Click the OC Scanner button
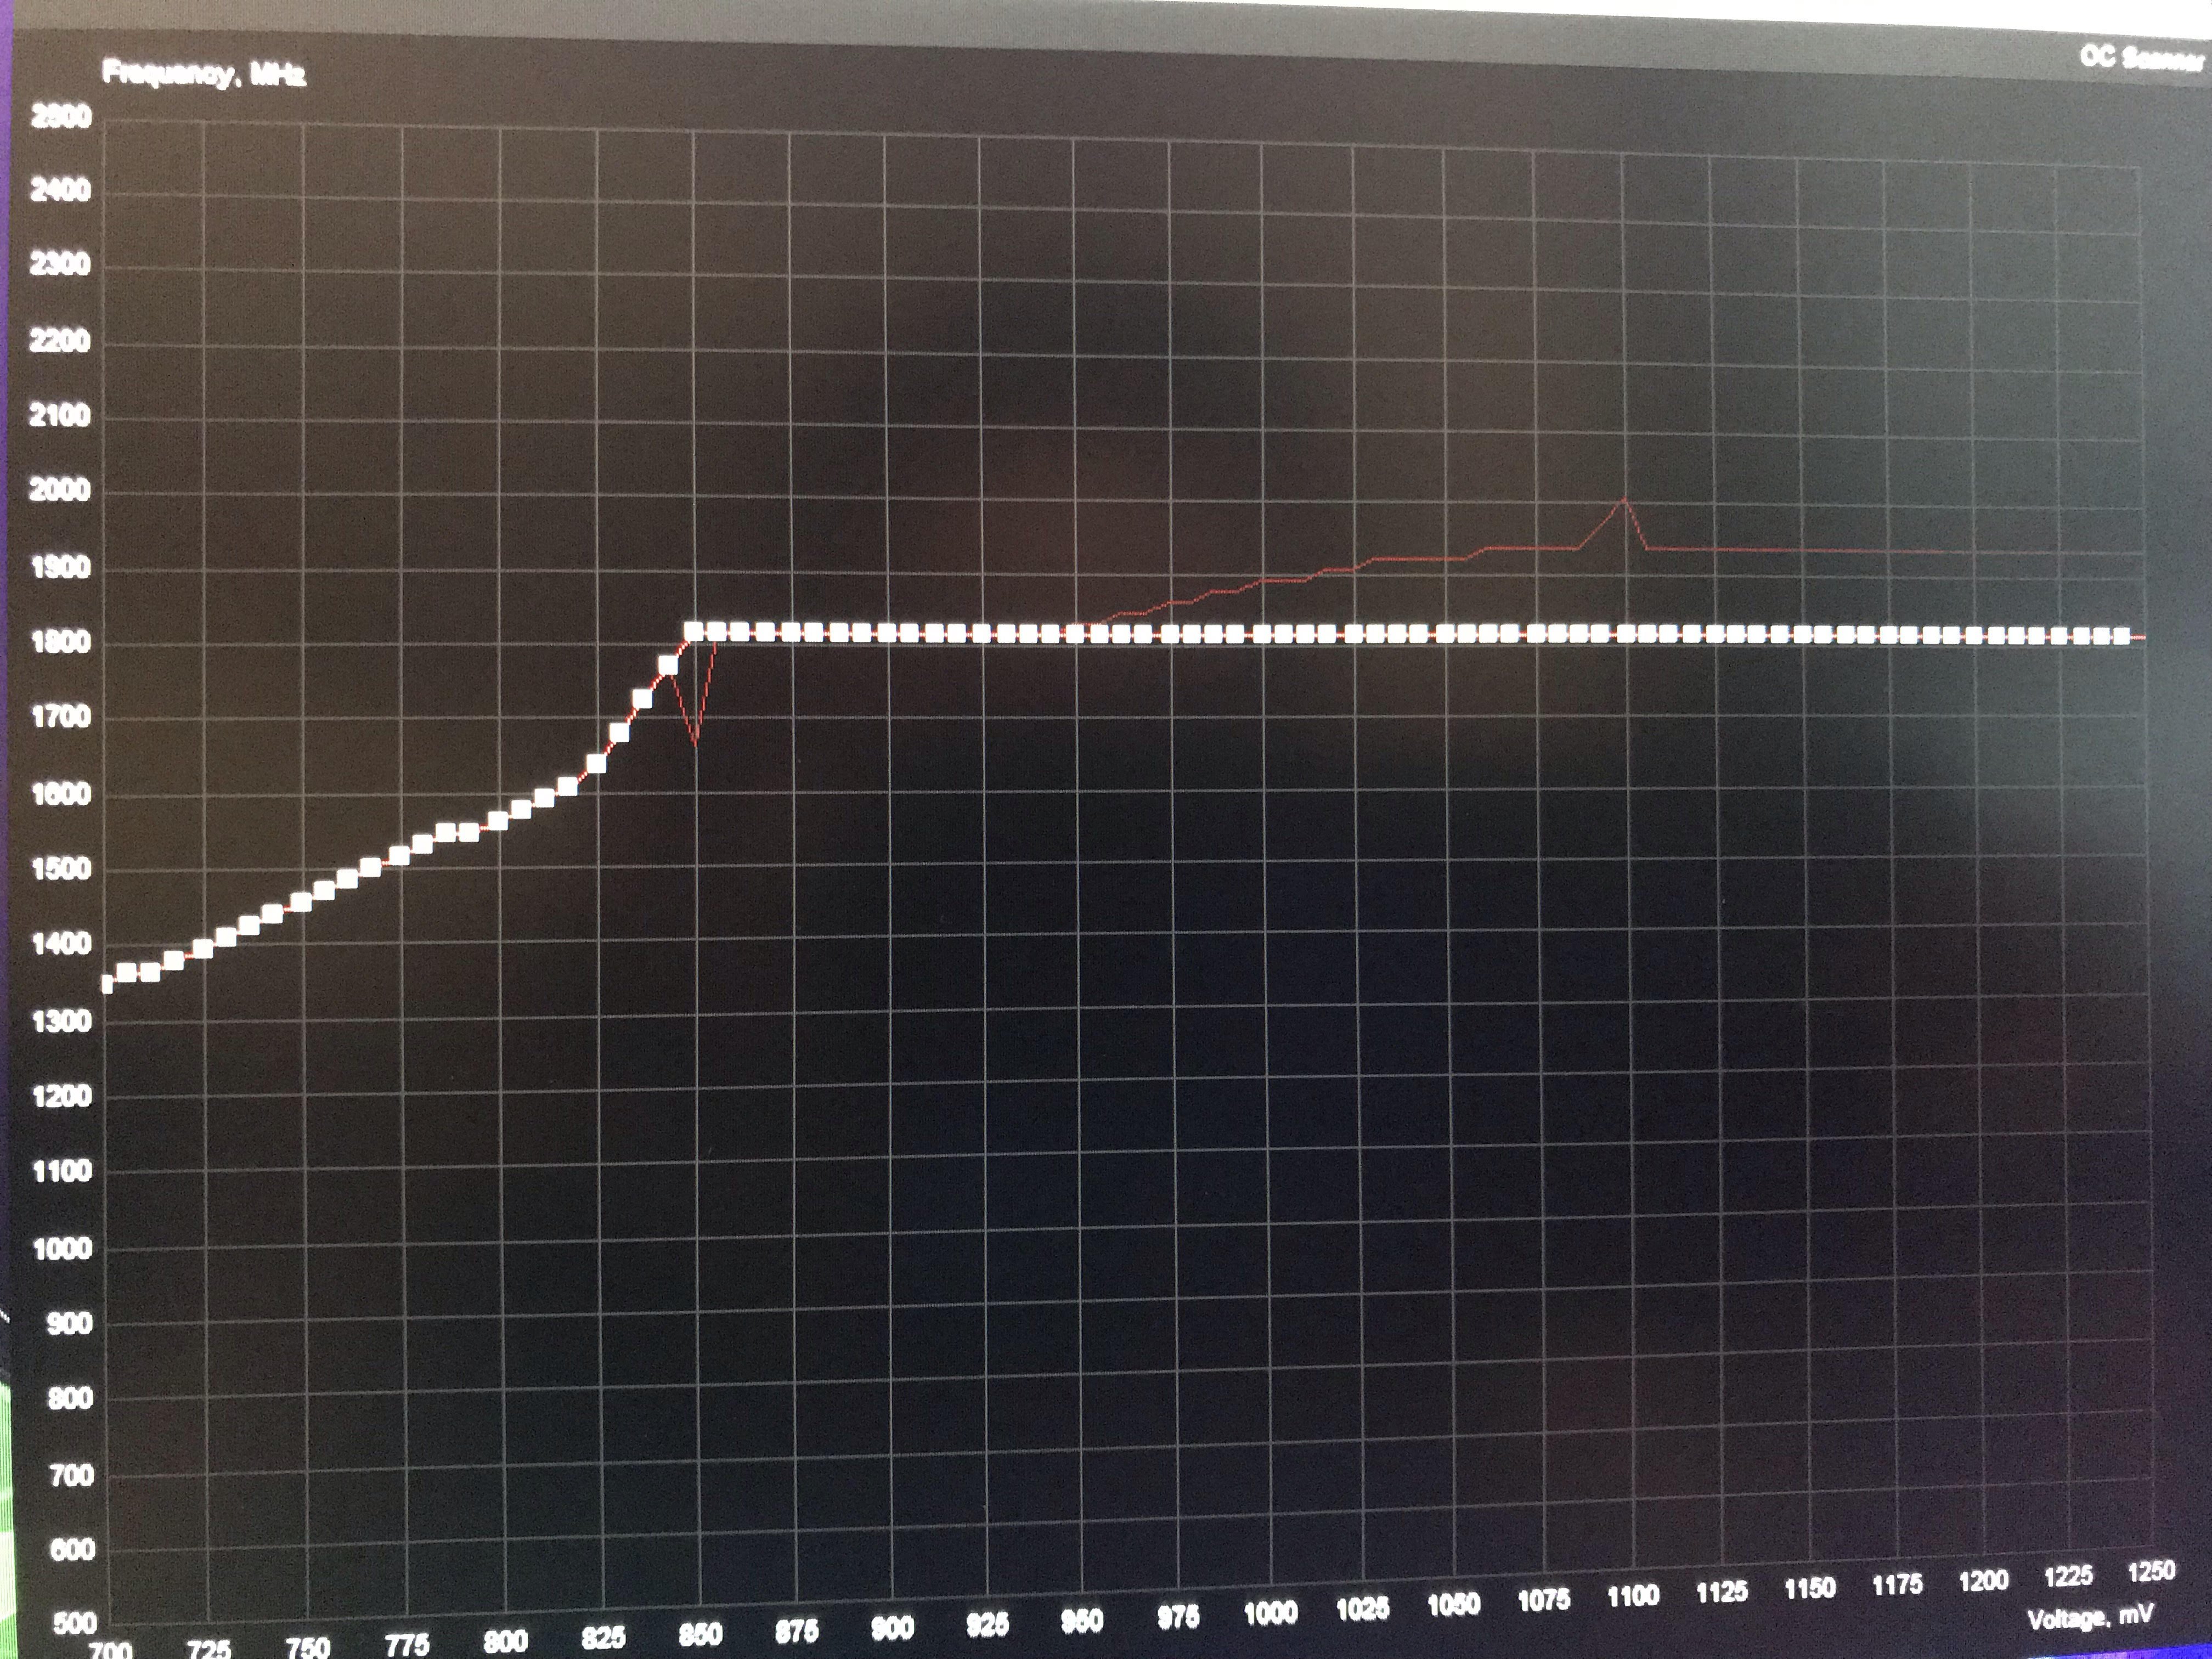The image size is (2212, 1659). tap(2143, 58)
